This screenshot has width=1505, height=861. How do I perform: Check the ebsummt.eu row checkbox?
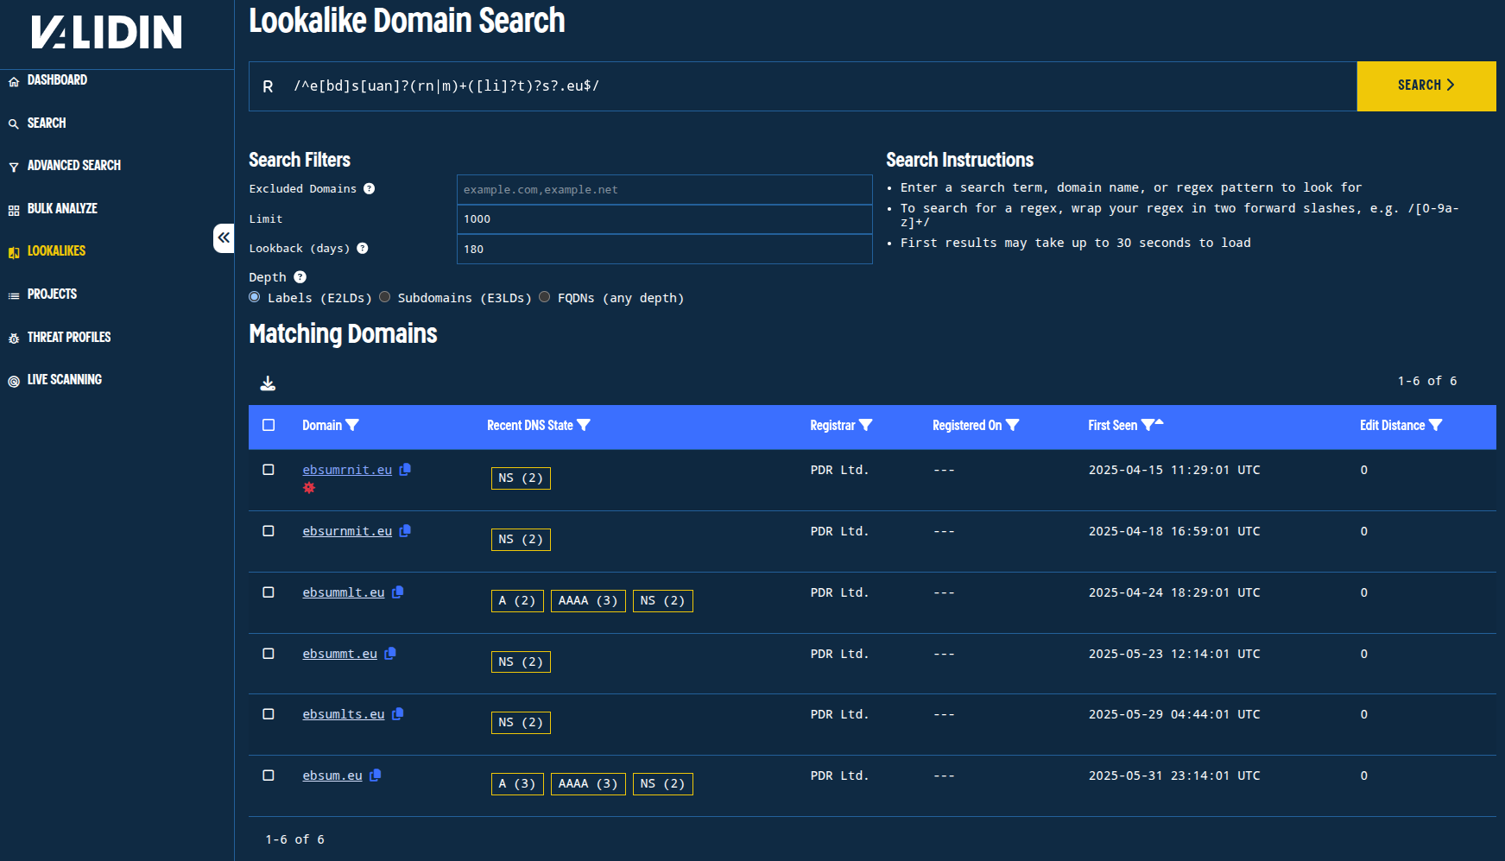(x=269, y=654)
